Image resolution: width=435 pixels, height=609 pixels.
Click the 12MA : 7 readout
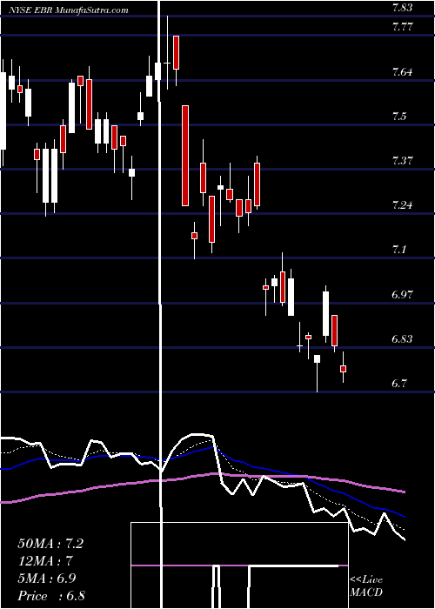(46, 561)
